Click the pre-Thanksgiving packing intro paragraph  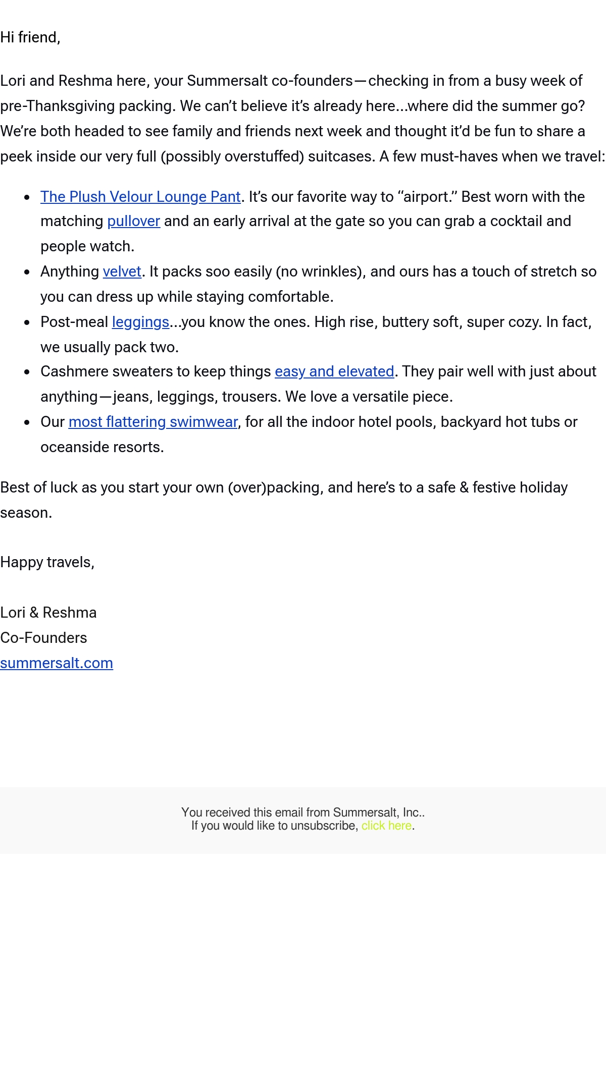click(x=302, y=119)
